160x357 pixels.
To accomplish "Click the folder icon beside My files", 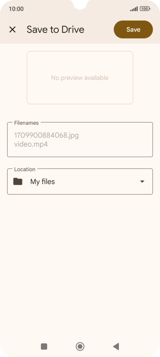I will pos(18,181).
